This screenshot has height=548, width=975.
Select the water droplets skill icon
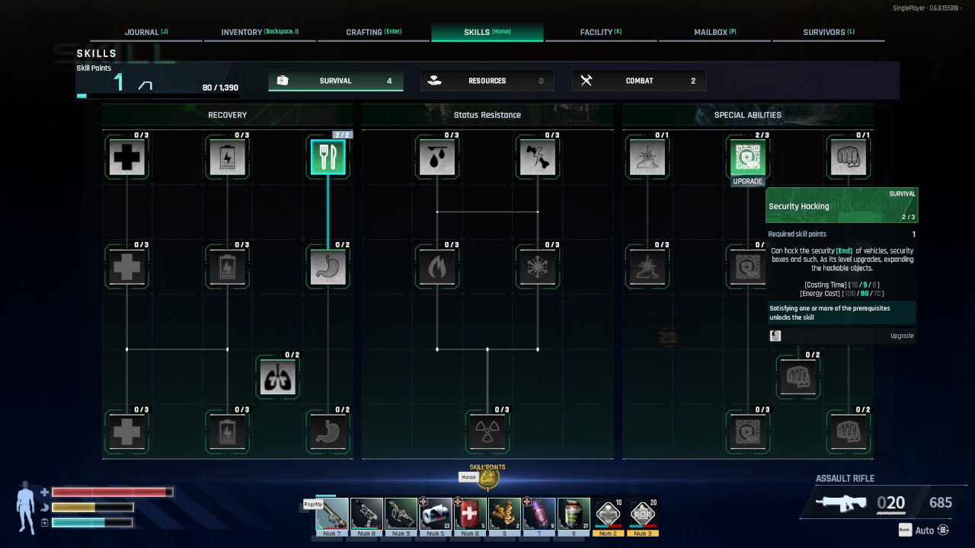437,158
